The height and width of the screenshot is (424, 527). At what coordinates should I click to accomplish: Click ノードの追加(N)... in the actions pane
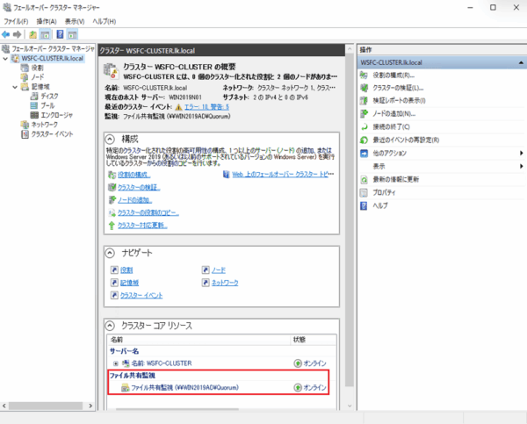pos(393,114)
